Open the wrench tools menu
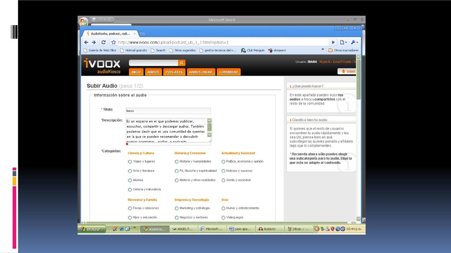The width and height of the screenshot is (451, 253). (x=355, y=42)
